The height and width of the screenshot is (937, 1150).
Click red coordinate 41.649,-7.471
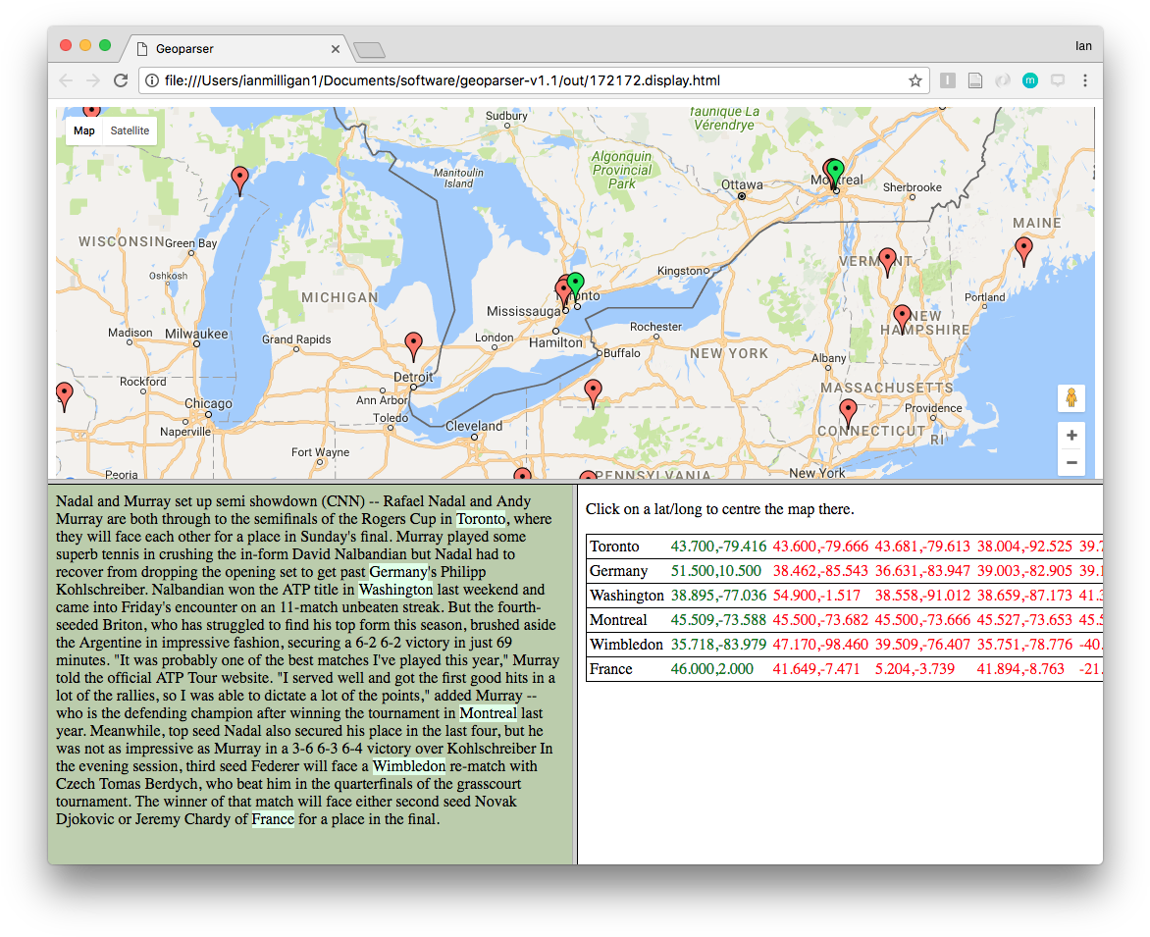point(816,669)
